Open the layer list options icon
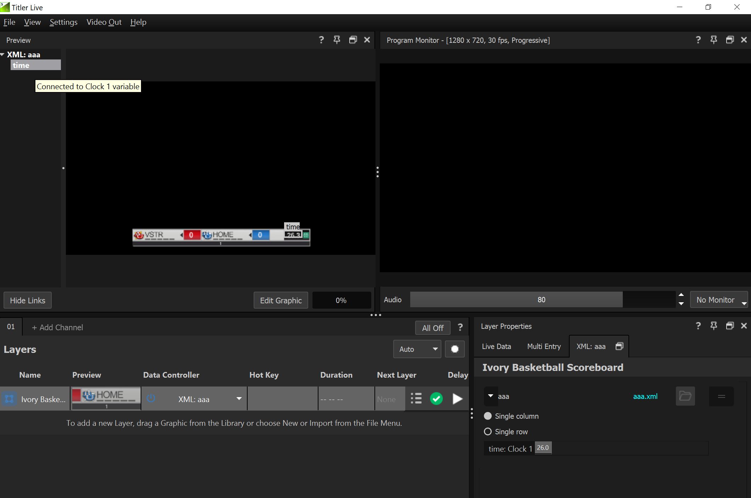This screenshot has height=498, width=751. coord(416,399)
